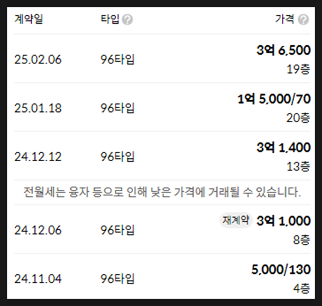Image resolution: width=322 pixels, height=306 pixels.
Task: Open the 24.11.04 transaction row
Action: (x=162, y=277)
